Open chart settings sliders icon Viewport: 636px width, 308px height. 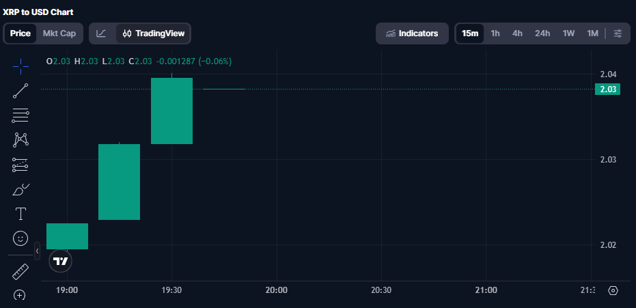point(618,33)
